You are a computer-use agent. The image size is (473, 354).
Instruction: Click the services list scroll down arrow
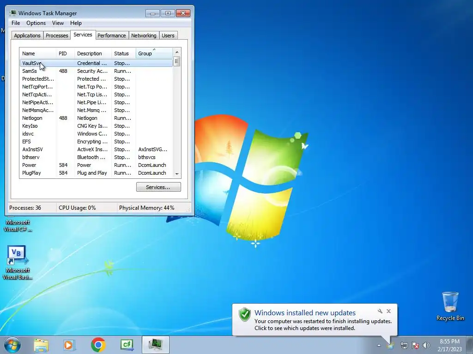point(177,174)
